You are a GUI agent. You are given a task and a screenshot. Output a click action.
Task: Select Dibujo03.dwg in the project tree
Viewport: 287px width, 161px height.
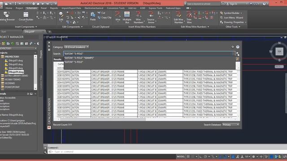coord(16,68)
